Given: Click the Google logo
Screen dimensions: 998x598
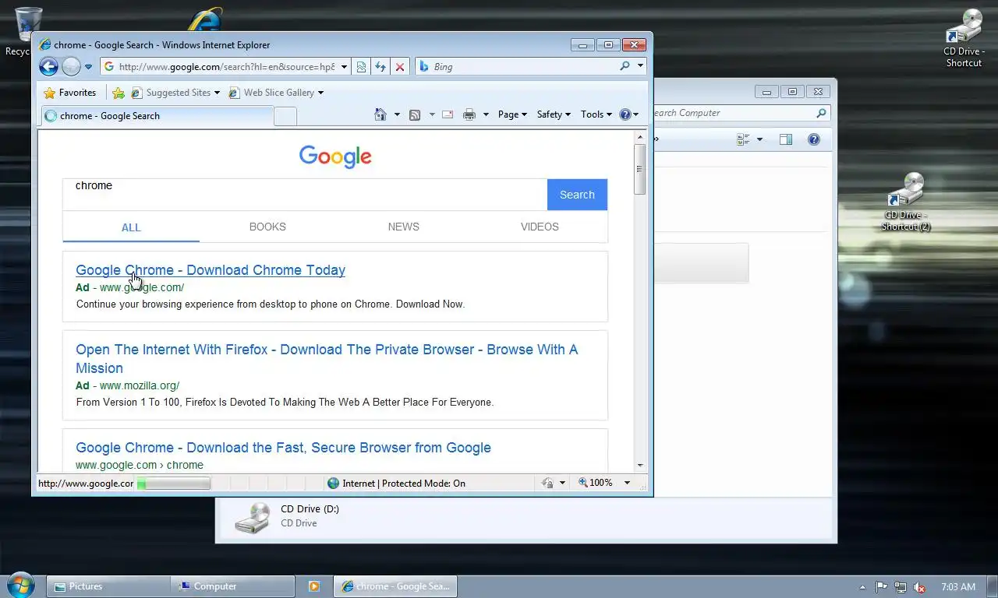Looking at the screenshot, I should tap(335, 157).
